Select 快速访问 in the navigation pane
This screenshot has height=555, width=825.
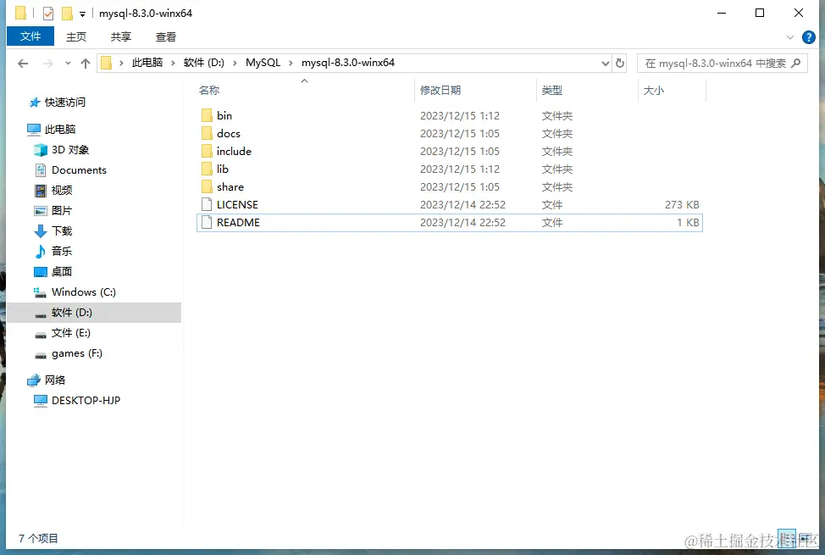pos(64,103)
